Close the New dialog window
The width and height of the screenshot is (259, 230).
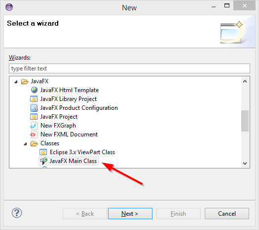tap(245, 6)
